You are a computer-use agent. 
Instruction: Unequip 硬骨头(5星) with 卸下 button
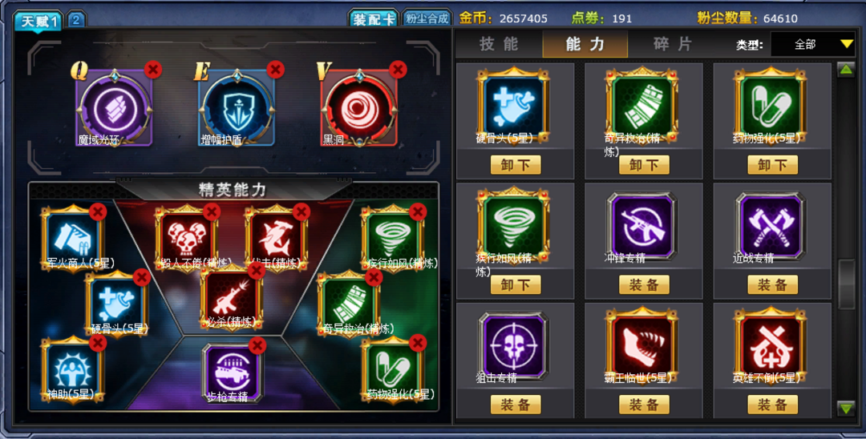tap(516, 165)
